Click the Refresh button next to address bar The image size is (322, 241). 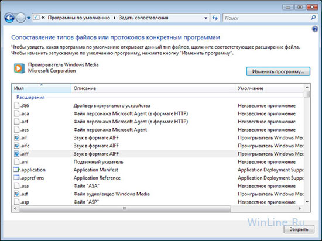(x=215, y=18)
